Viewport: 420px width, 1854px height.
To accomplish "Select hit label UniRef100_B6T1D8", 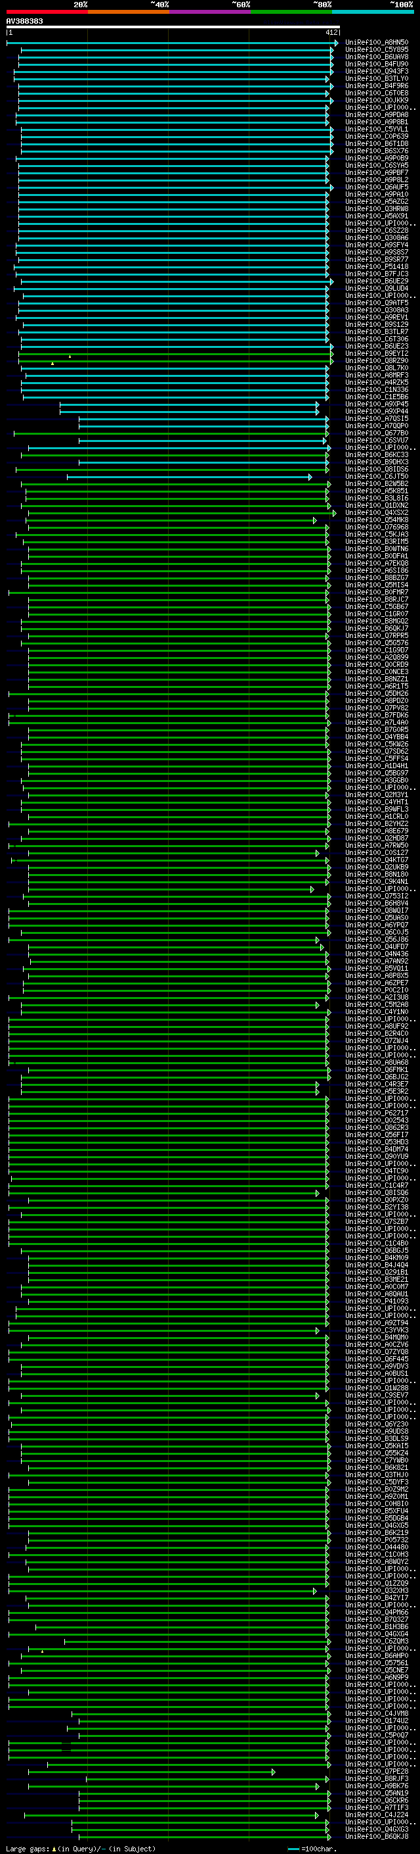I will (x=377, y=143).
